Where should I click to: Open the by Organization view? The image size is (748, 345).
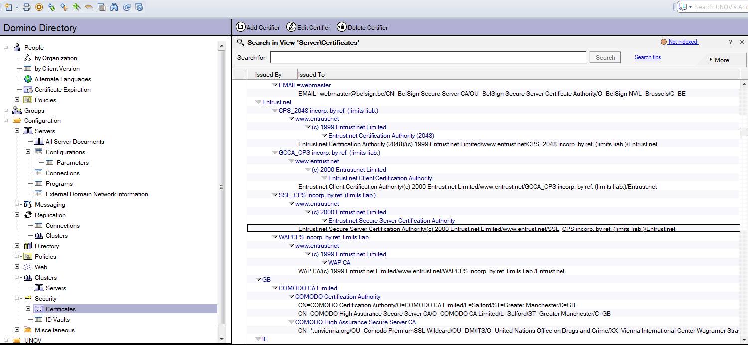tap(56, 58)
